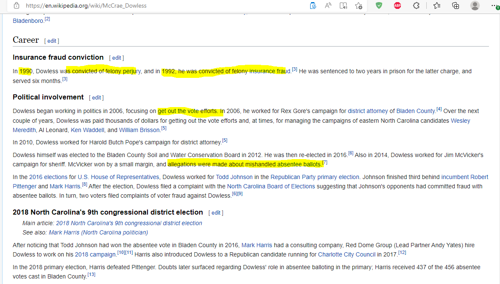Add page to favorites star icon

coord(358,6)
